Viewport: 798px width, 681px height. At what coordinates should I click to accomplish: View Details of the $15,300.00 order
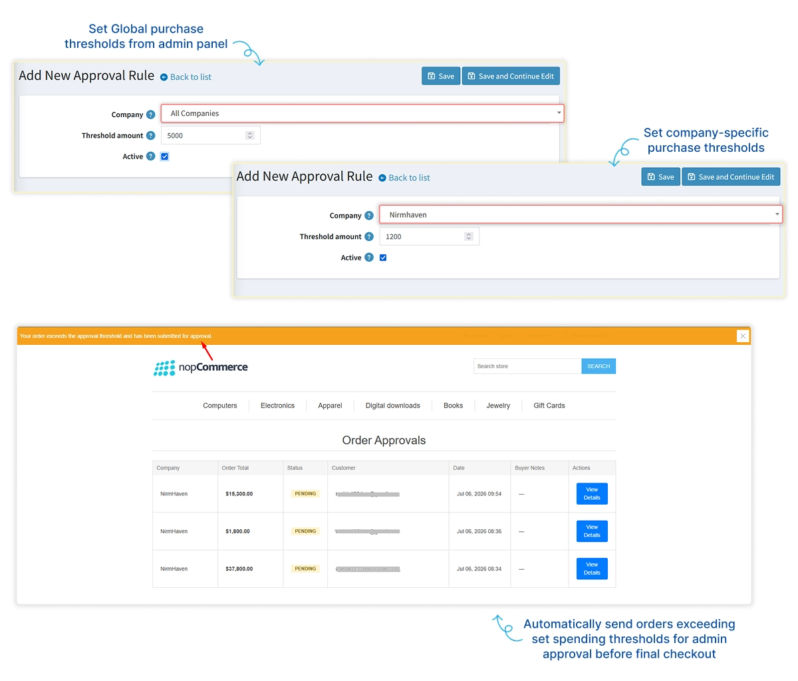coord(592,494)
